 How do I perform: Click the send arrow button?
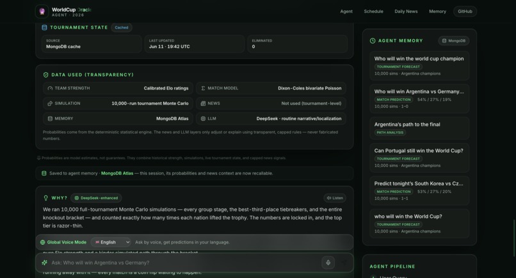[344, 263]
